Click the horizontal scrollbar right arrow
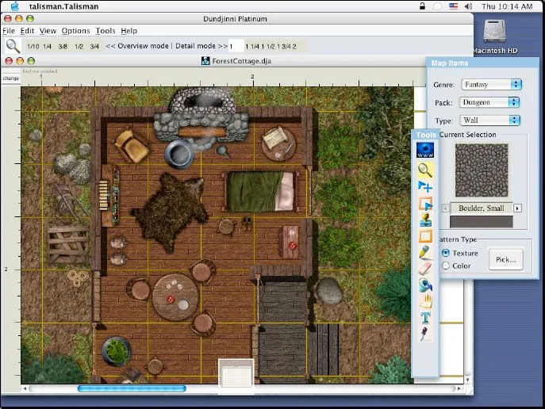The height and width of the screenshot is (409, 545). [459, 388]
